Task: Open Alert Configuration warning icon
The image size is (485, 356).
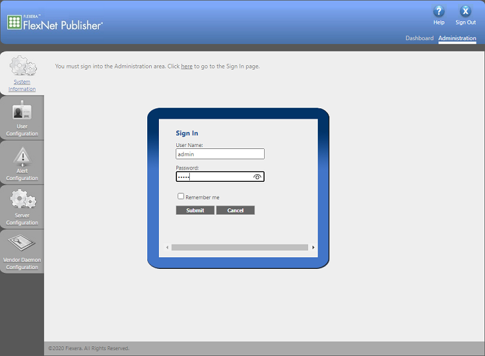Action: click(22, 156)
